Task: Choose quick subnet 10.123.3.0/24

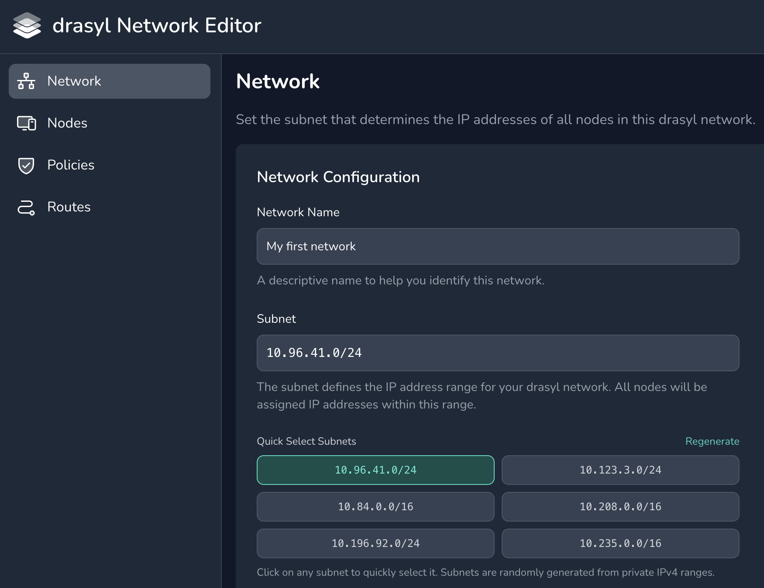Action: 620,470
